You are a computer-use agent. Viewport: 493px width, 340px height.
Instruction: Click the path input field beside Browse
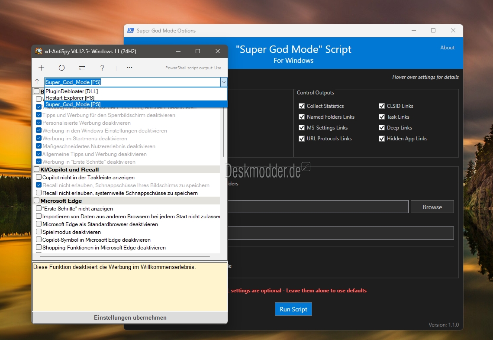(x=318, y=207)
